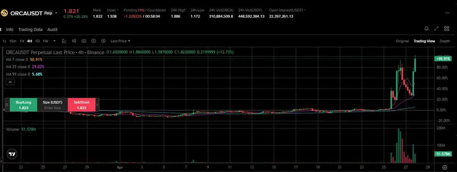Open the technical indicators line-chart icon
457x172 pixels.
pyautogui.click(x=64, y=41)
